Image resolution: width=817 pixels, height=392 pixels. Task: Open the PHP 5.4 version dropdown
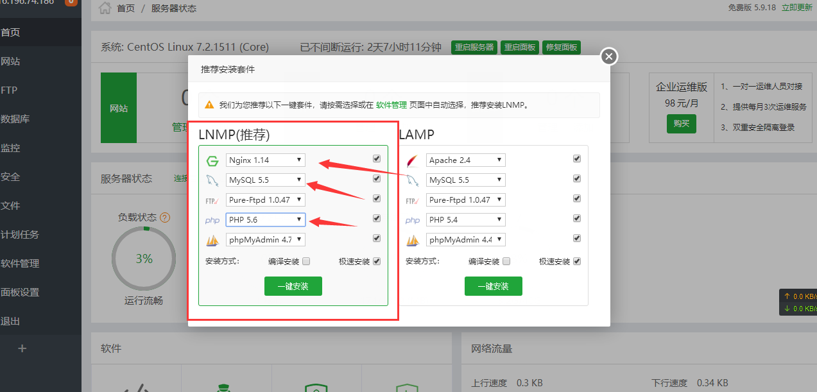click(466, 219)
